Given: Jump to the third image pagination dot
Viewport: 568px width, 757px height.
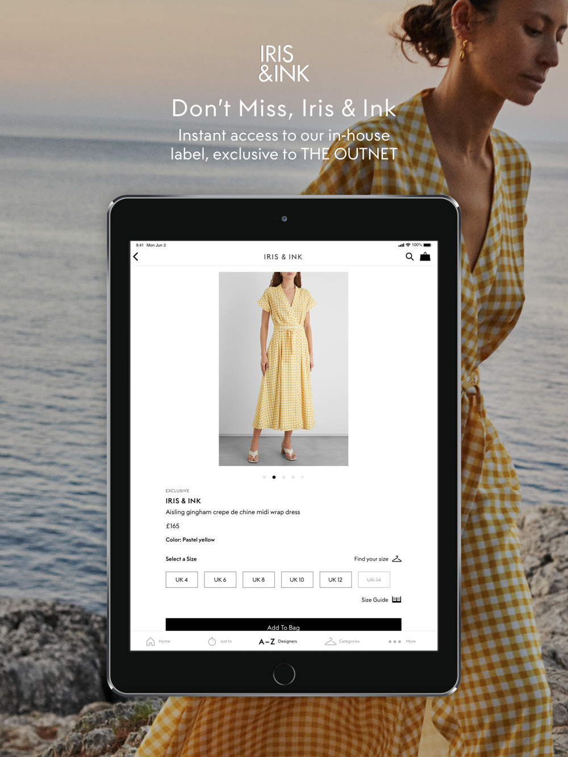Looking at the screenshot, I should 283,477.
